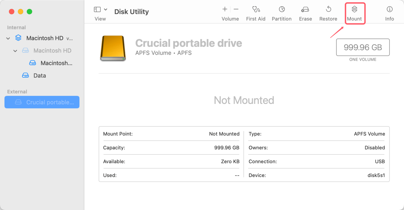Click the remove volume minus icon
Image resolution: width=404 pixels, height=210 pixels.
(236, 9)
